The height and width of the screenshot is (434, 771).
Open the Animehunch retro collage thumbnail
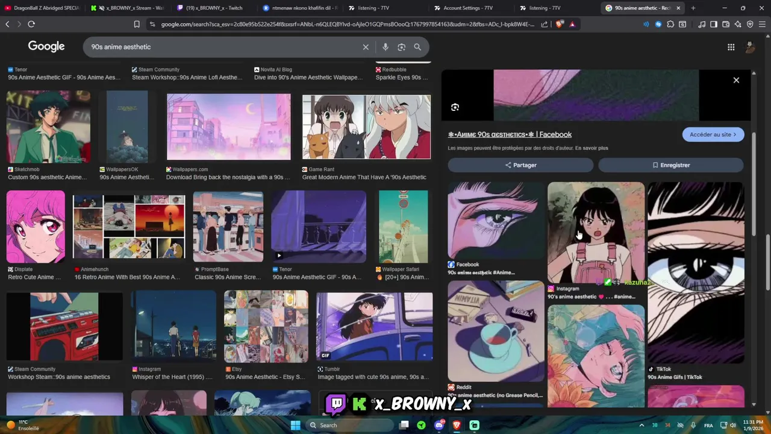(129, 227)
